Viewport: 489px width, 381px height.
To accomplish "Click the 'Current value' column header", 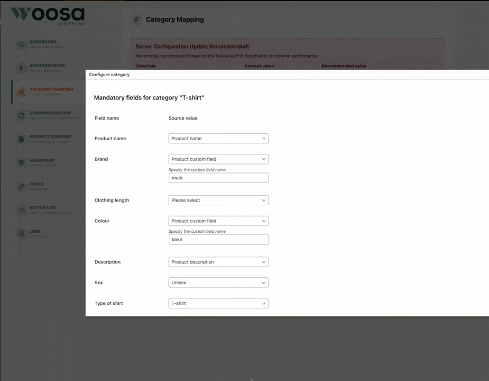I will 259,66.
